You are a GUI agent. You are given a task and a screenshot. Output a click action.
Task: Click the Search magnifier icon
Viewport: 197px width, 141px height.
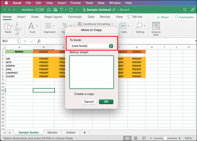(185, 9)
